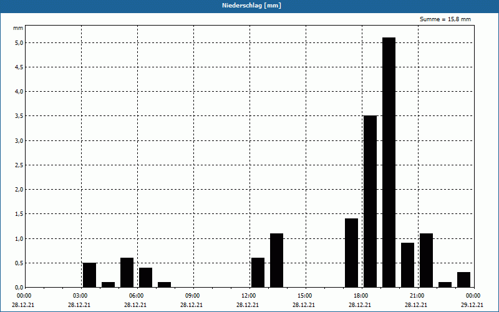Click the '0,5' y-axis label
The height and width of the screenshot is (312, 499).
[19, 263]
